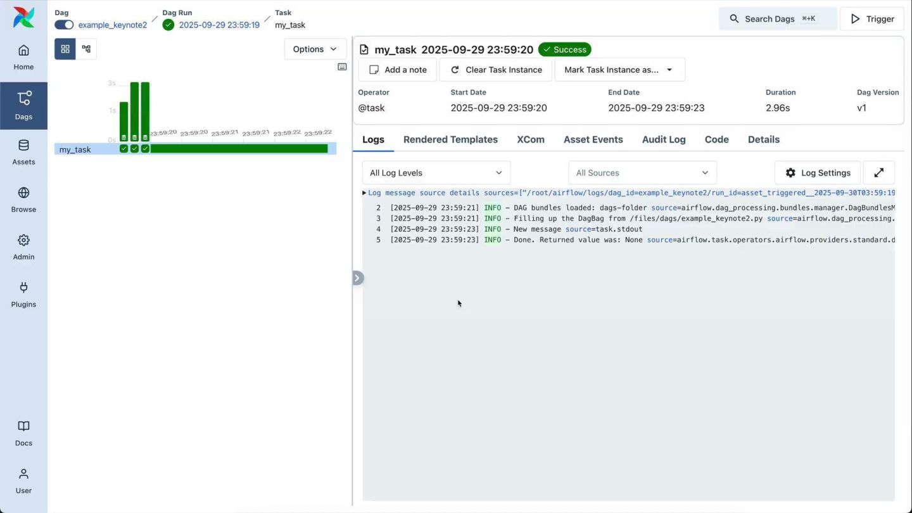Select the grid view toggle button
This screenshot has width=912, height=513.
click(65, 49)
